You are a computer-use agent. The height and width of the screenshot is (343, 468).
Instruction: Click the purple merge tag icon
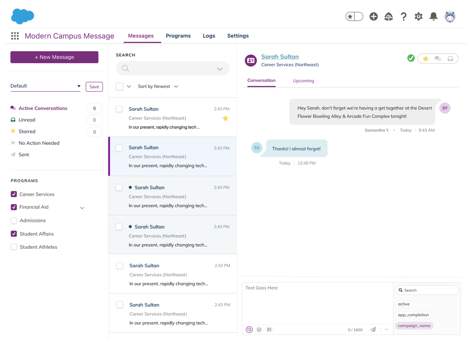pyautogui.click(x=249, y=330)
